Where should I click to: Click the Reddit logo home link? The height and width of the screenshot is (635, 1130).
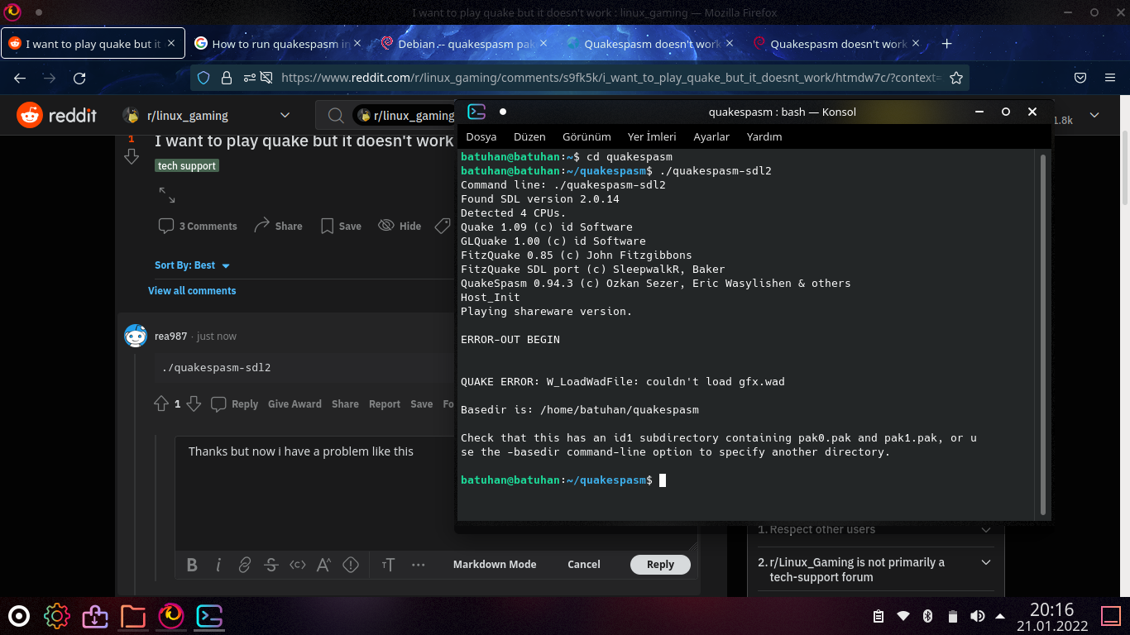click(x=56, y=116)
